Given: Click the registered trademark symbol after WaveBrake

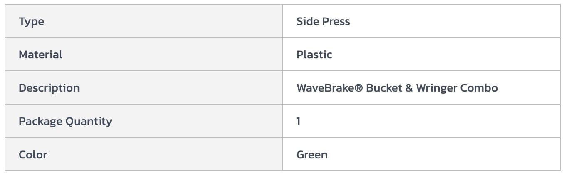Looking at the screenshot, I should pos(358,88).
